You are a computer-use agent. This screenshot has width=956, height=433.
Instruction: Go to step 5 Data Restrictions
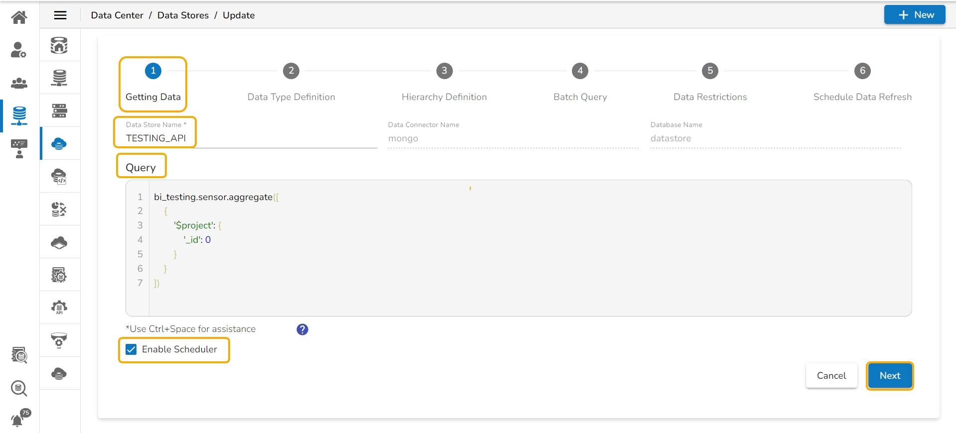pos(710,83)
